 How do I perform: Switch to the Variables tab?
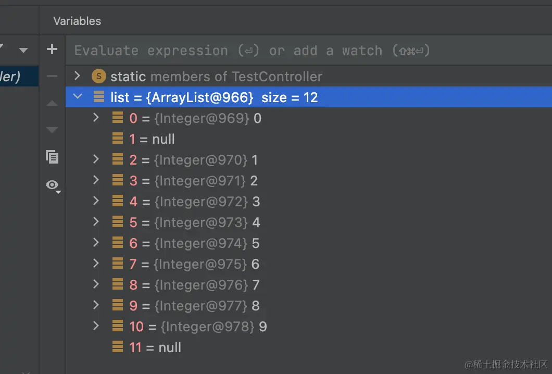(x=77, y=21)
